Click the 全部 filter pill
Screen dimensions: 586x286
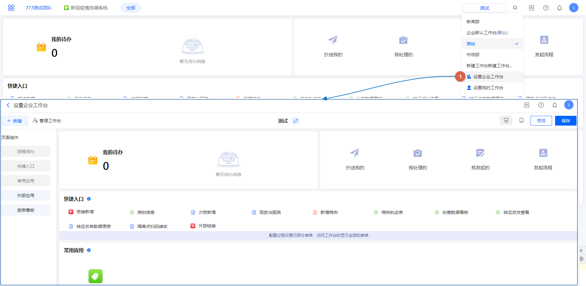pyautogui.click(x=131, y=8)
